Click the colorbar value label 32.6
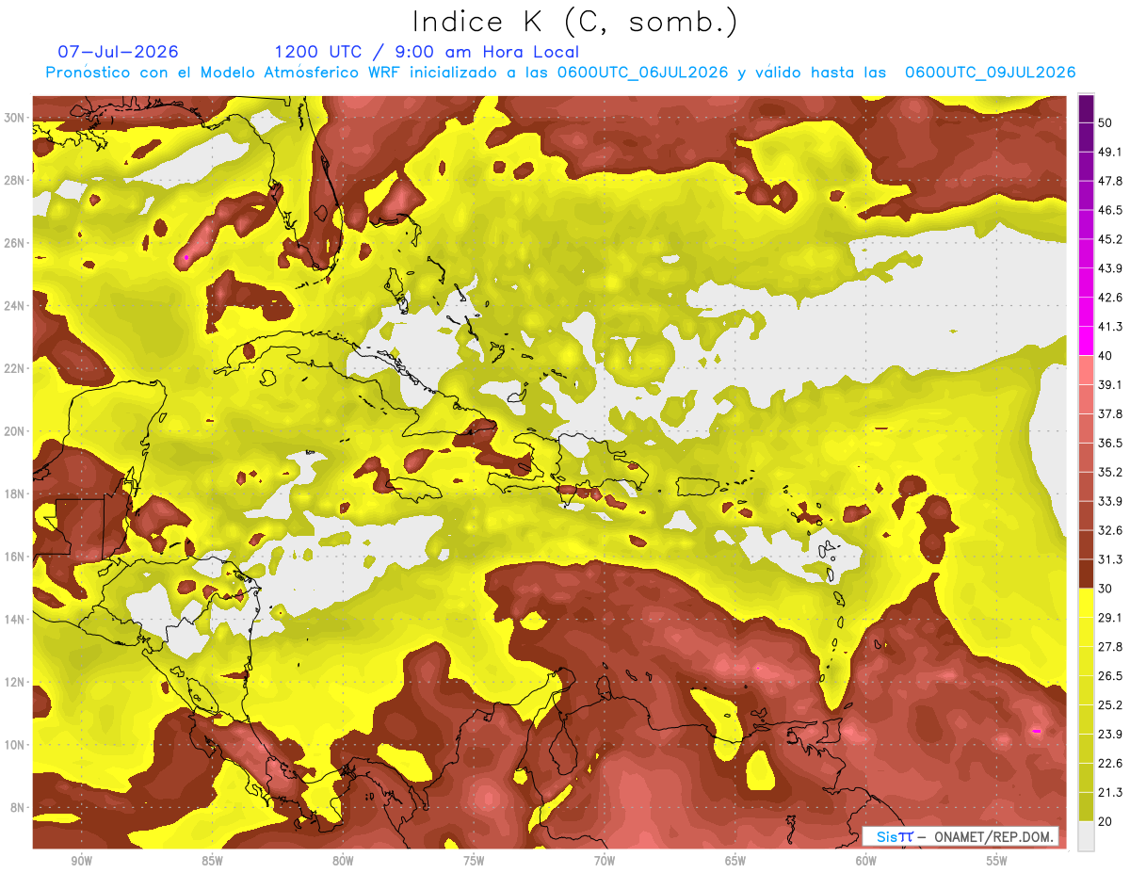 (x=1110, y=530)
